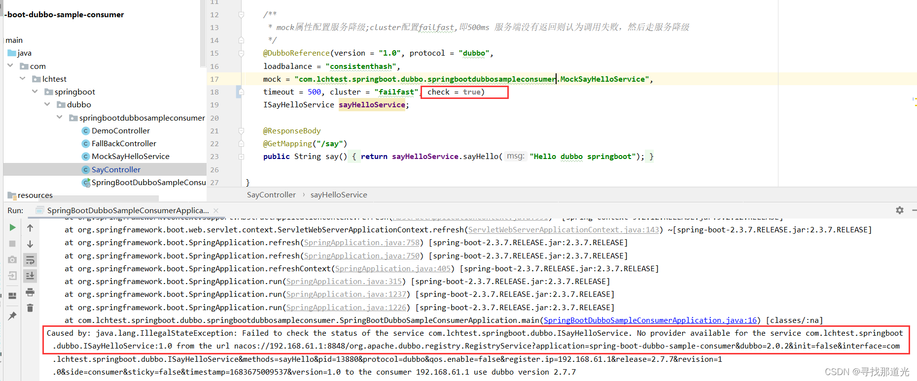
Task: Toggle Soft-Wrap in console
Action: point(30,260)
